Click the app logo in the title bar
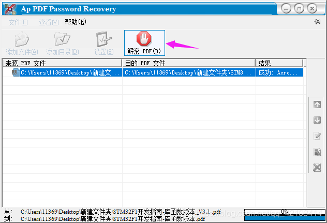This screenshot has width=327, height=223. click(10, 9)
